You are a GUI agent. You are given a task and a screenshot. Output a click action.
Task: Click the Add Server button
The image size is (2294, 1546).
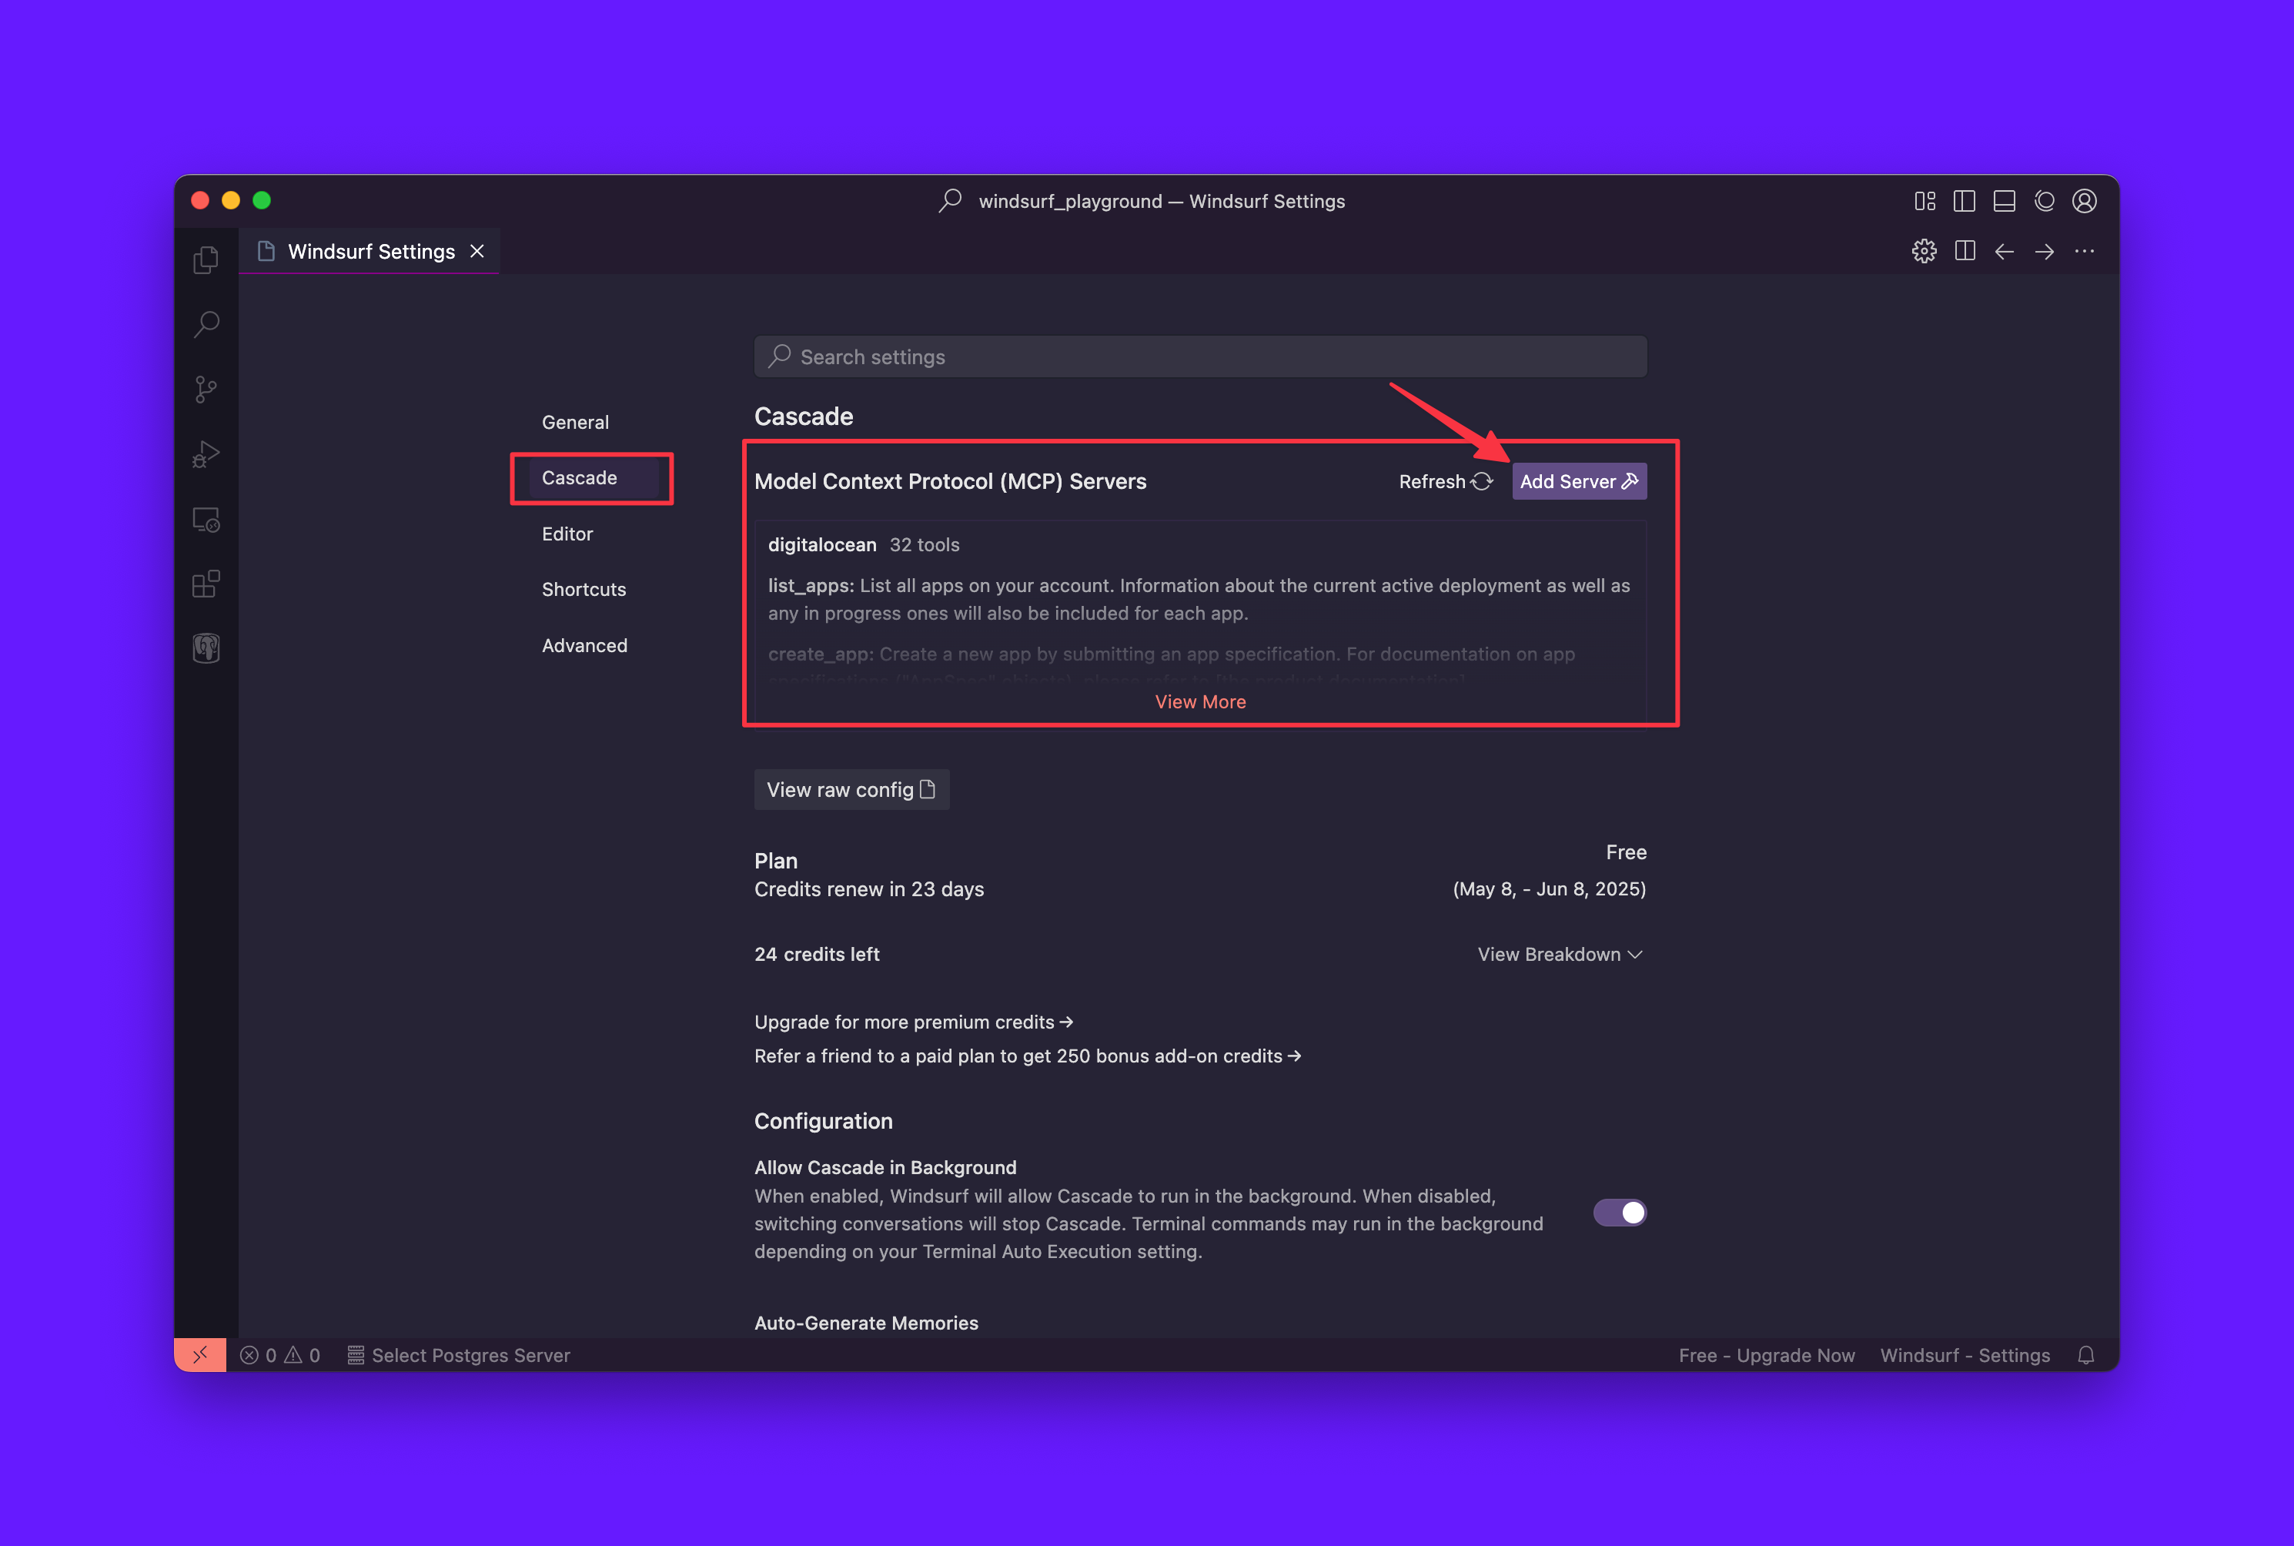[1578, 481]
